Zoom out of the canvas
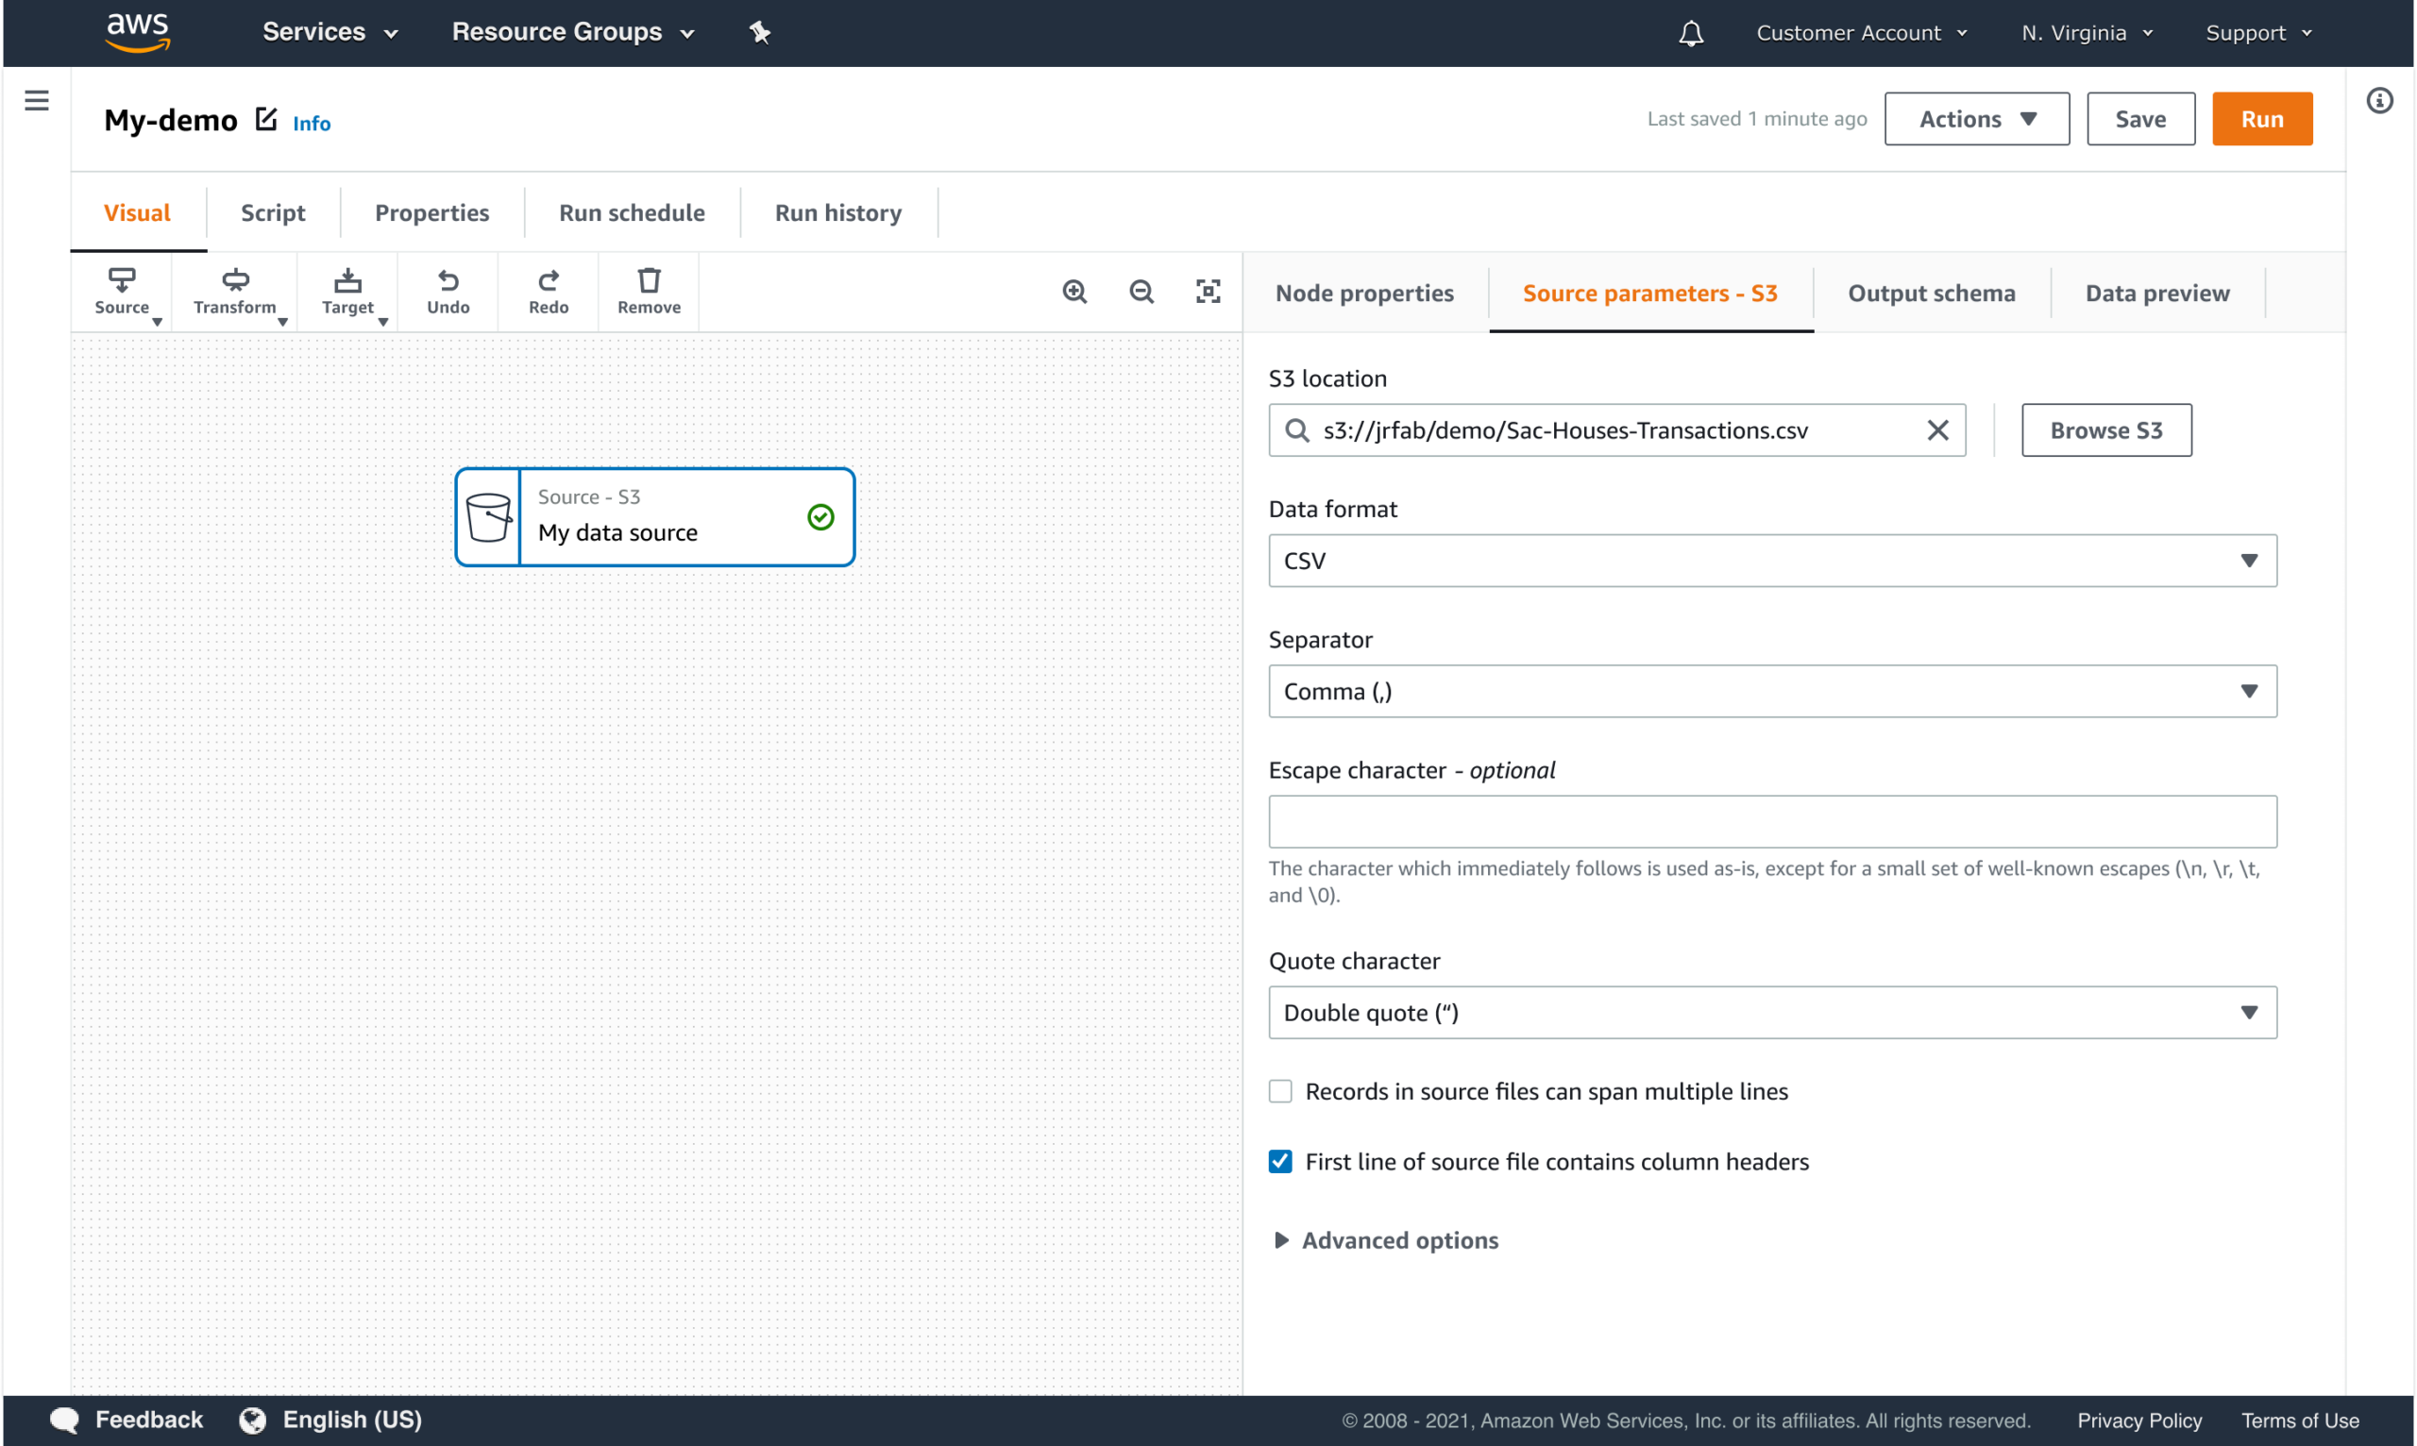2417x1446 pixels. pos(1141,292)
